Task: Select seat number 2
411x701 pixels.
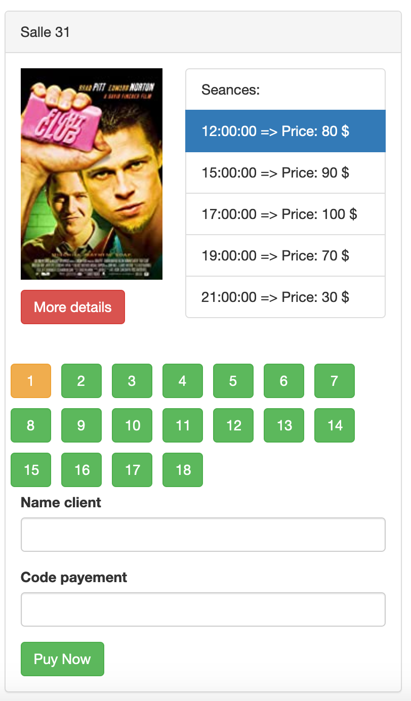Action: click(81, 381)
